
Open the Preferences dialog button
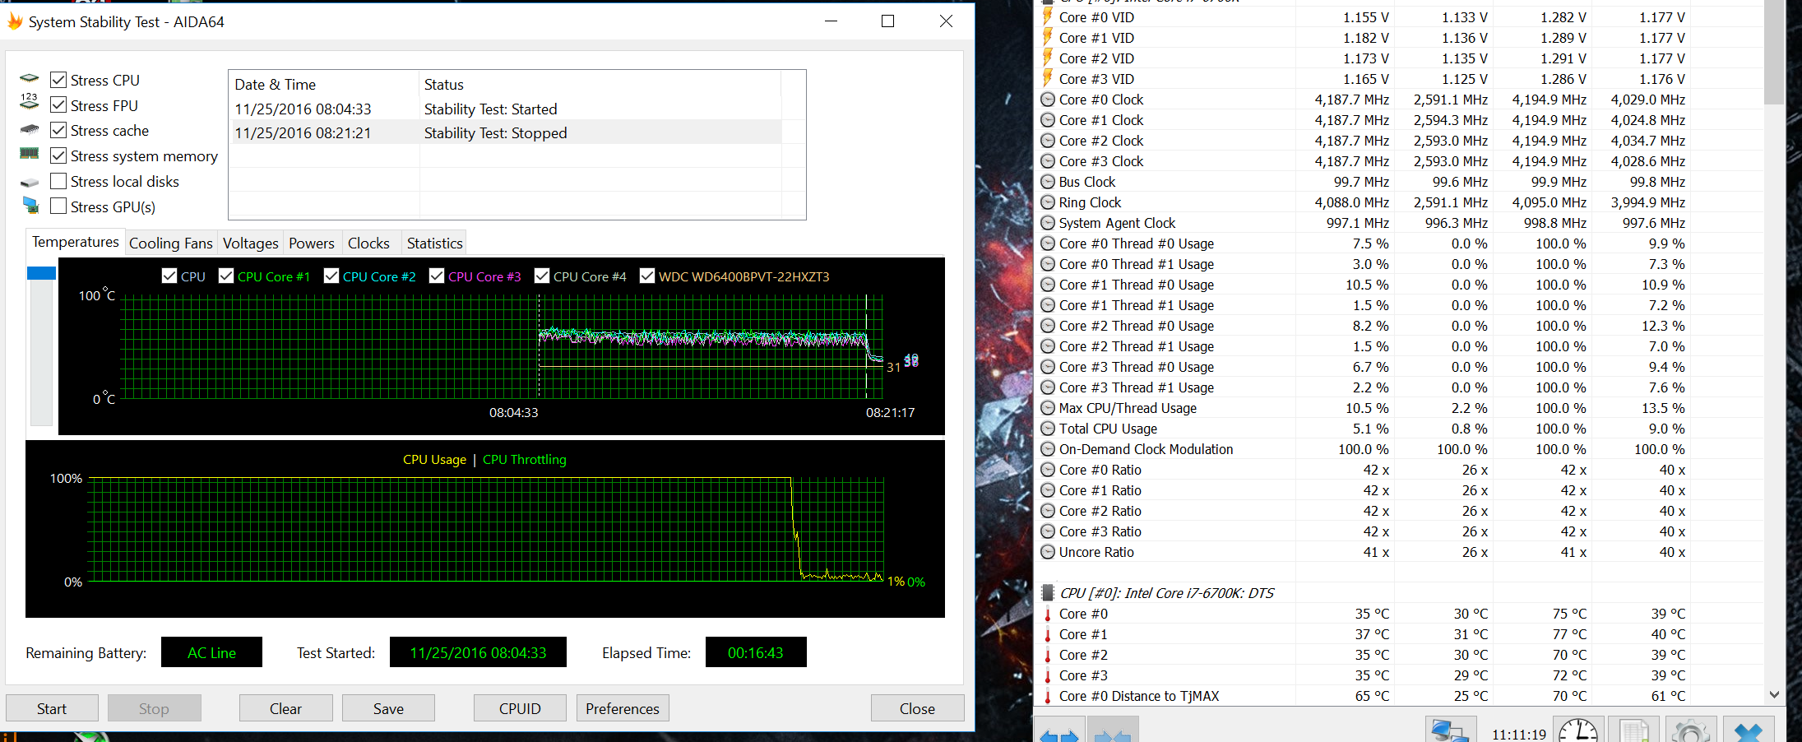(x=623, y=708)
